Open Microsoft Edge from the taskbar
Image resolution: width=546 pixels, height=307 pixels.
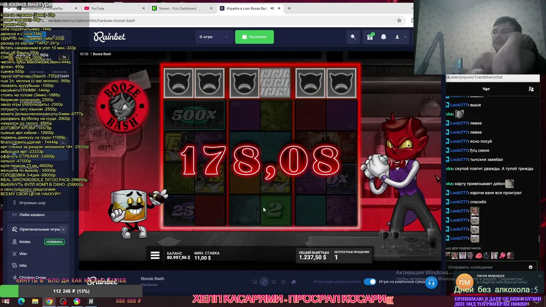tap(21, 301)
